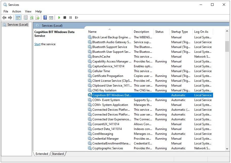231x163 pixels.
Task: Sort services by the Status column header
Action: pyautogui.click(x=160, y=31)
